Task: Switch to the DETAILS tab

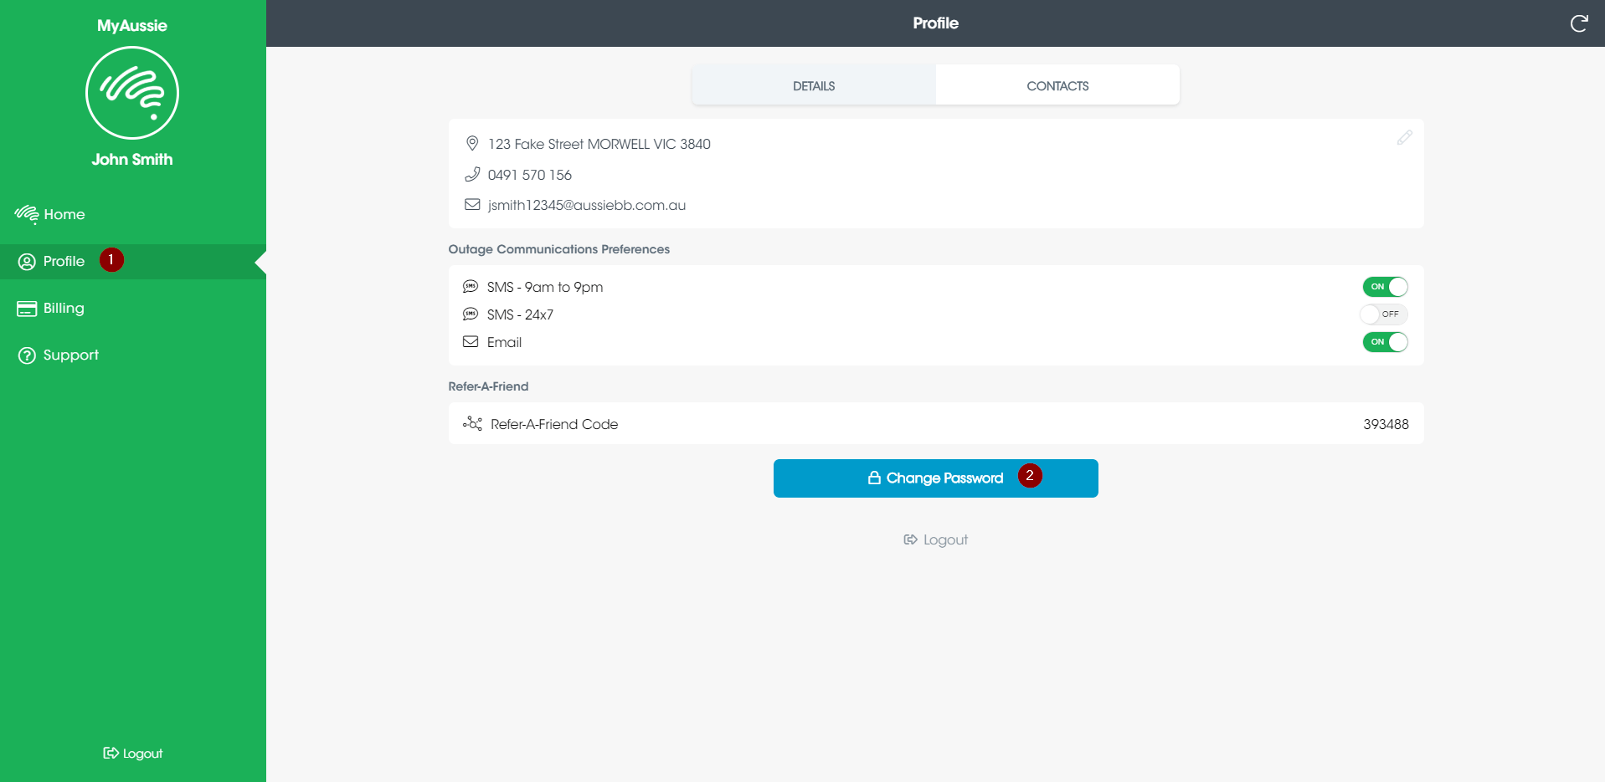Action: pos(812,85)
